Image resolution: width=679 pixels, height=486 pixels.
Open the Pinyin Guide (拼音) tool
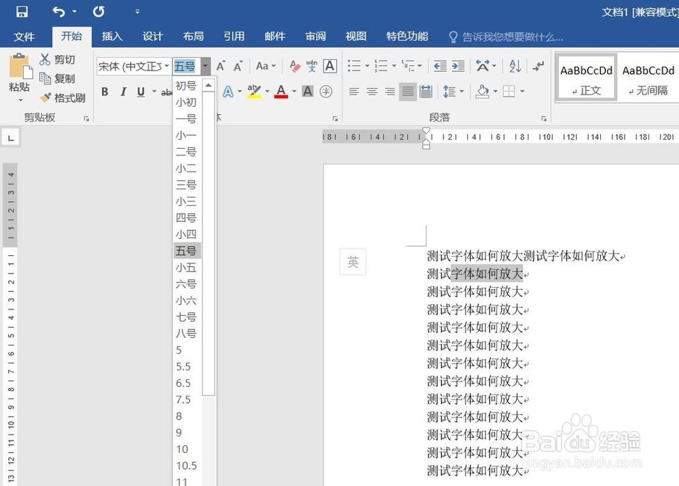[311, 67]
